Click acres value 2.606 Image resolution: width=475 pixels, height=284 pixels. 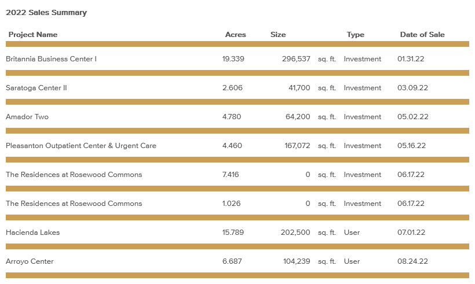pyautogui.click(x=232, y=88)
